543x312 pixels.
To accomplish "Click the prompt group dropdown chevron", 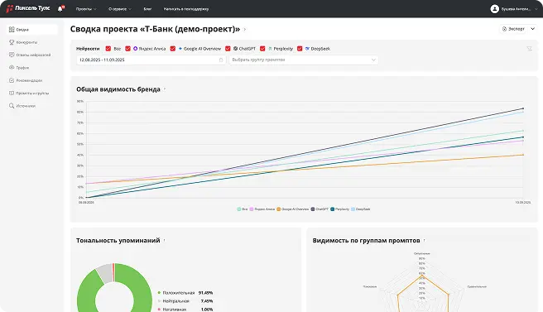I will click(x=373, y=60).
